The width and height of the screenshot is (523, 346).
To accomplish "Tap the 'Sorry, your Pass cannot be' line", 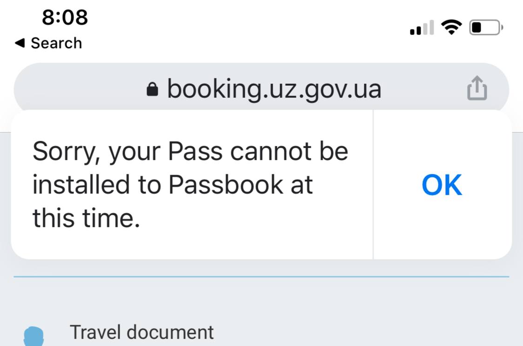I will (x=190, y=152).
